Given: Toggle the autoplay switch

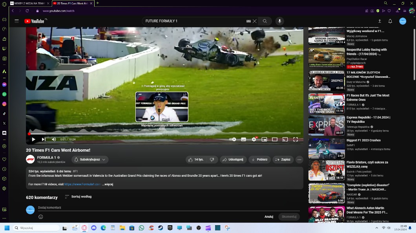Looking at the screenshot, I should tap(233, 139).
